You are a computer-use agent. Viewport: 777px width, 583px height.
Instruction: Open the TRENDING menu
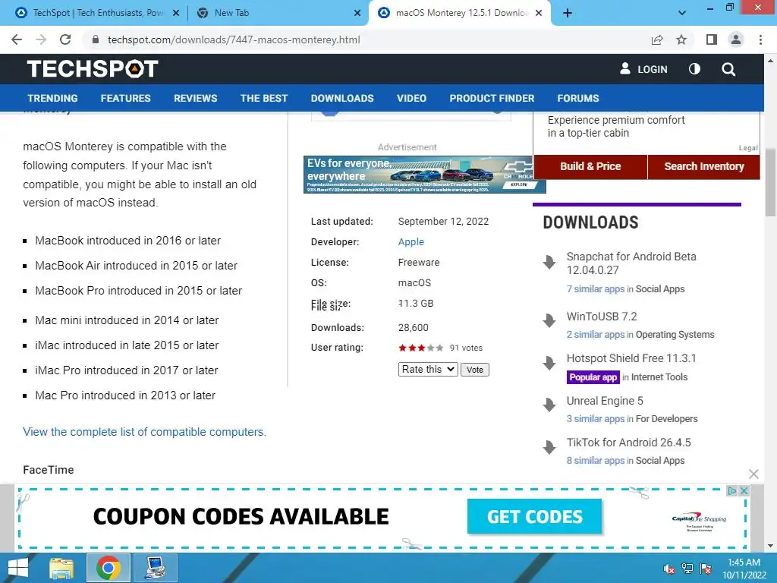click(x=52, y=98)
